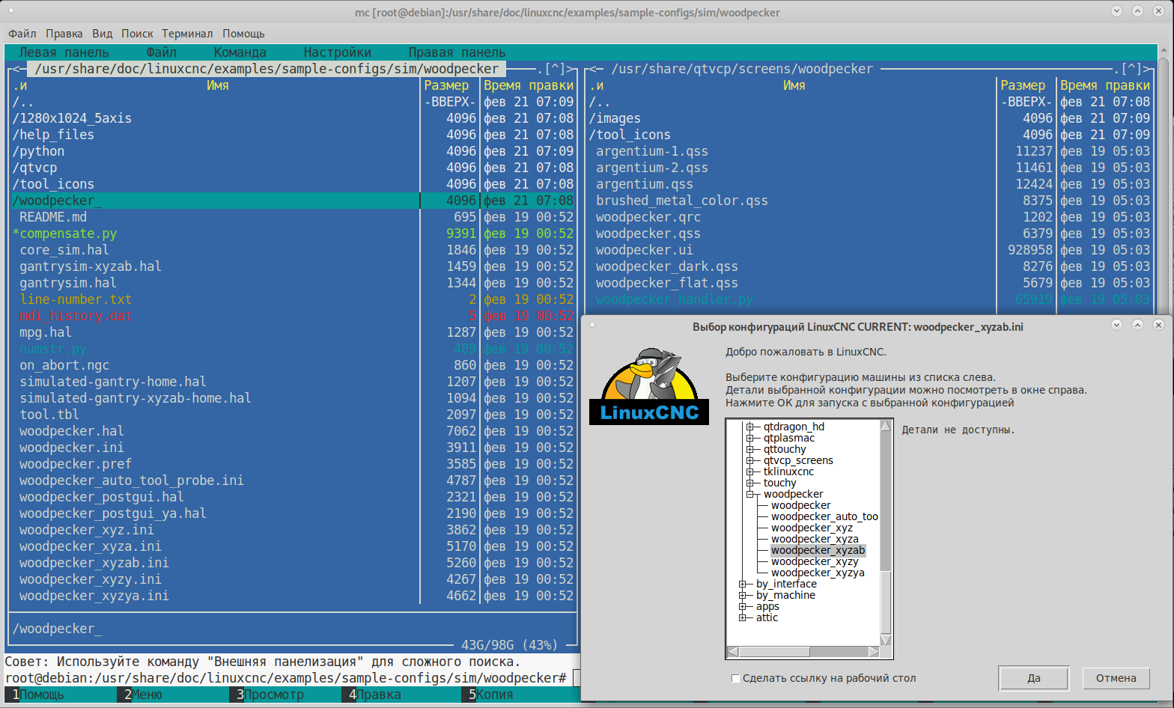
Task: Expand the by_machine tree node
Action: [742, 595]
